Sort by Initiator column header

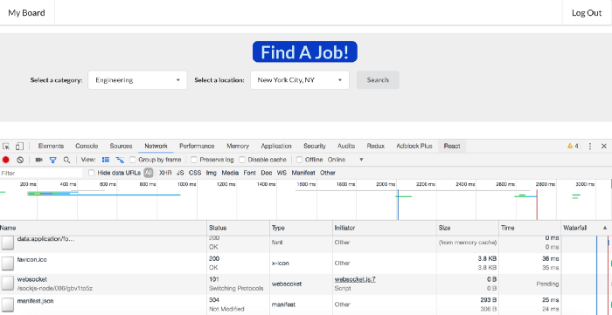click(385, 228)
